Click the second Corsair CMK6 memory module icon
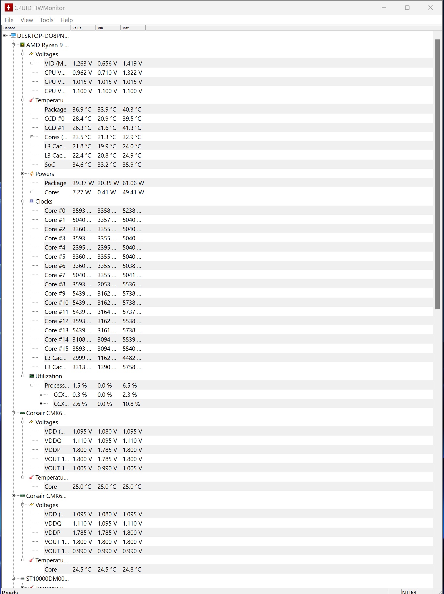Viewport: 444px width, 594px height. click(x=22, y=496)
